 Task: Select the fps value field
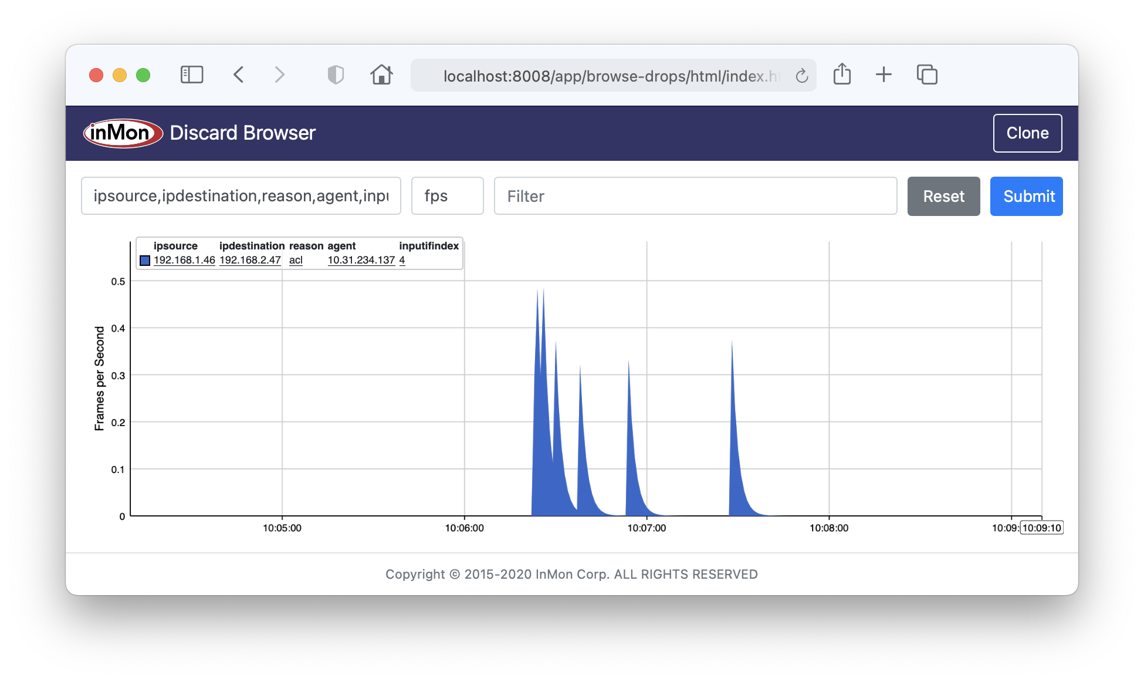pyautogui.click(x=447, y=196)
